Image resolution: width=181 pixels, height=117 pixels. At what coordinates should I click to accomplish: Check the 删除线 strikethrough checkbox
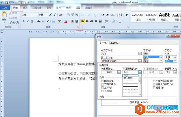[102, 81]
